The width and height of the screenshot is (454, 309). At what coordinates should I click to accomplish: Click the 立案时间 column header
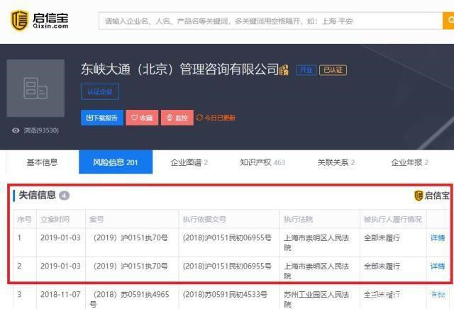[x=55, y=219]
